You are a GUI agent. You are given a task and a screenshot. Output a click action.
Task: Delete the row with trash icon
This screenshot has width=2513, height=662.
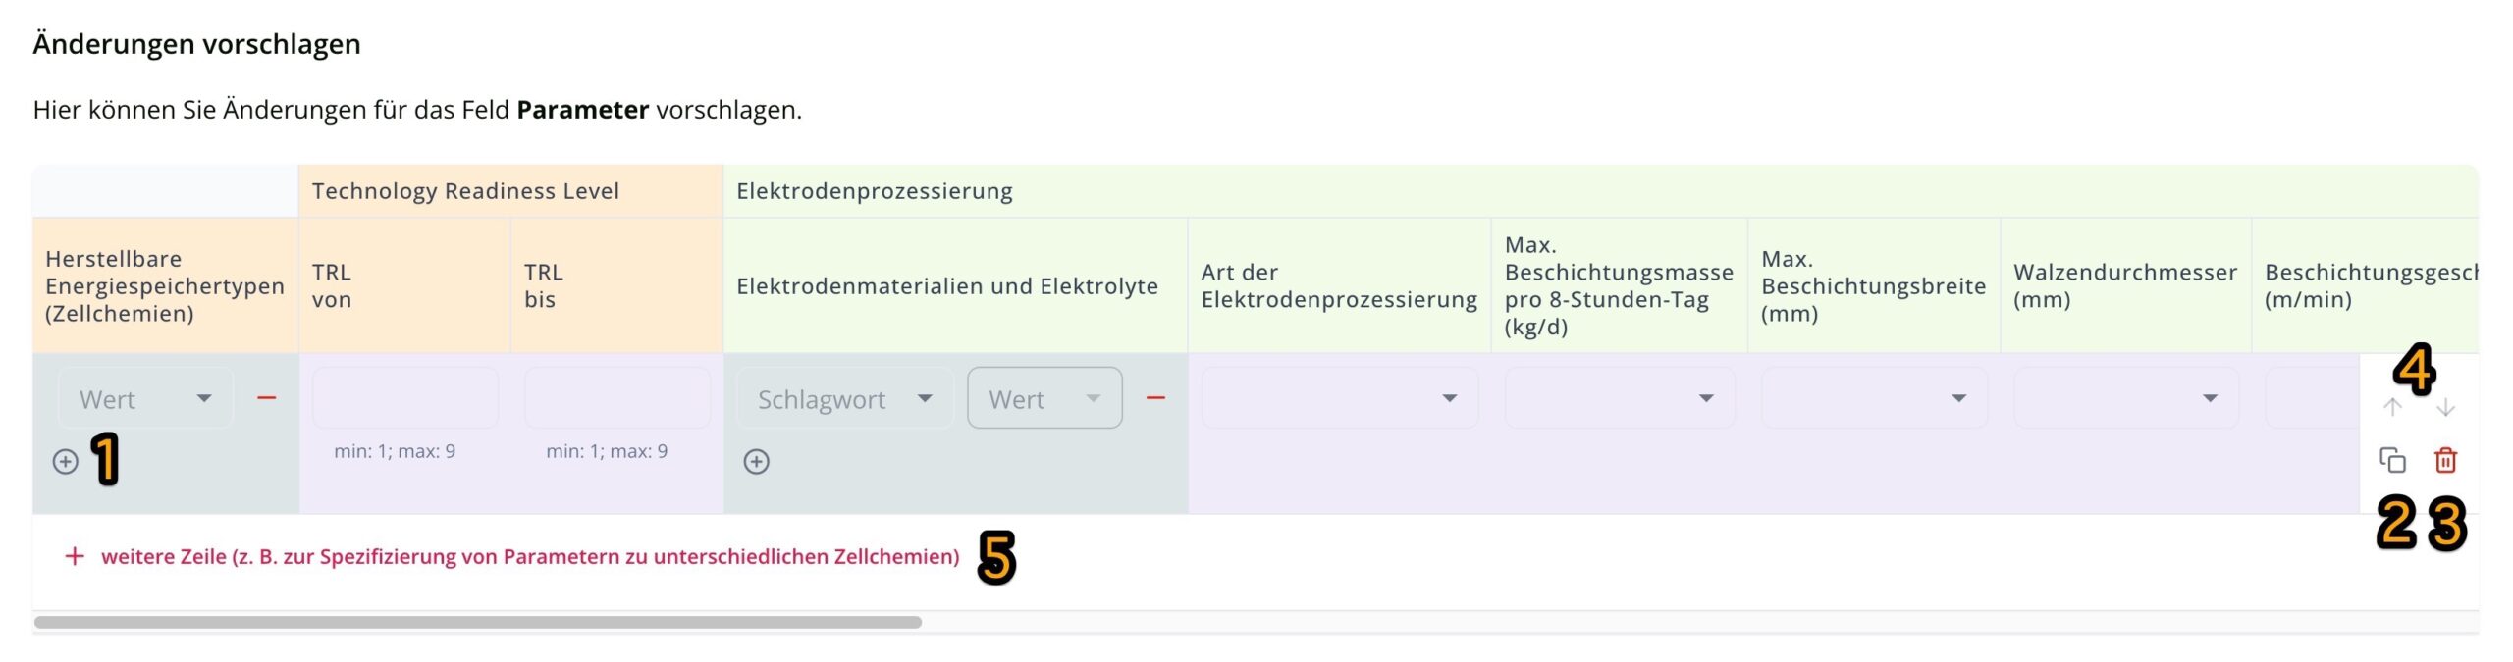tap(2445, 460)
